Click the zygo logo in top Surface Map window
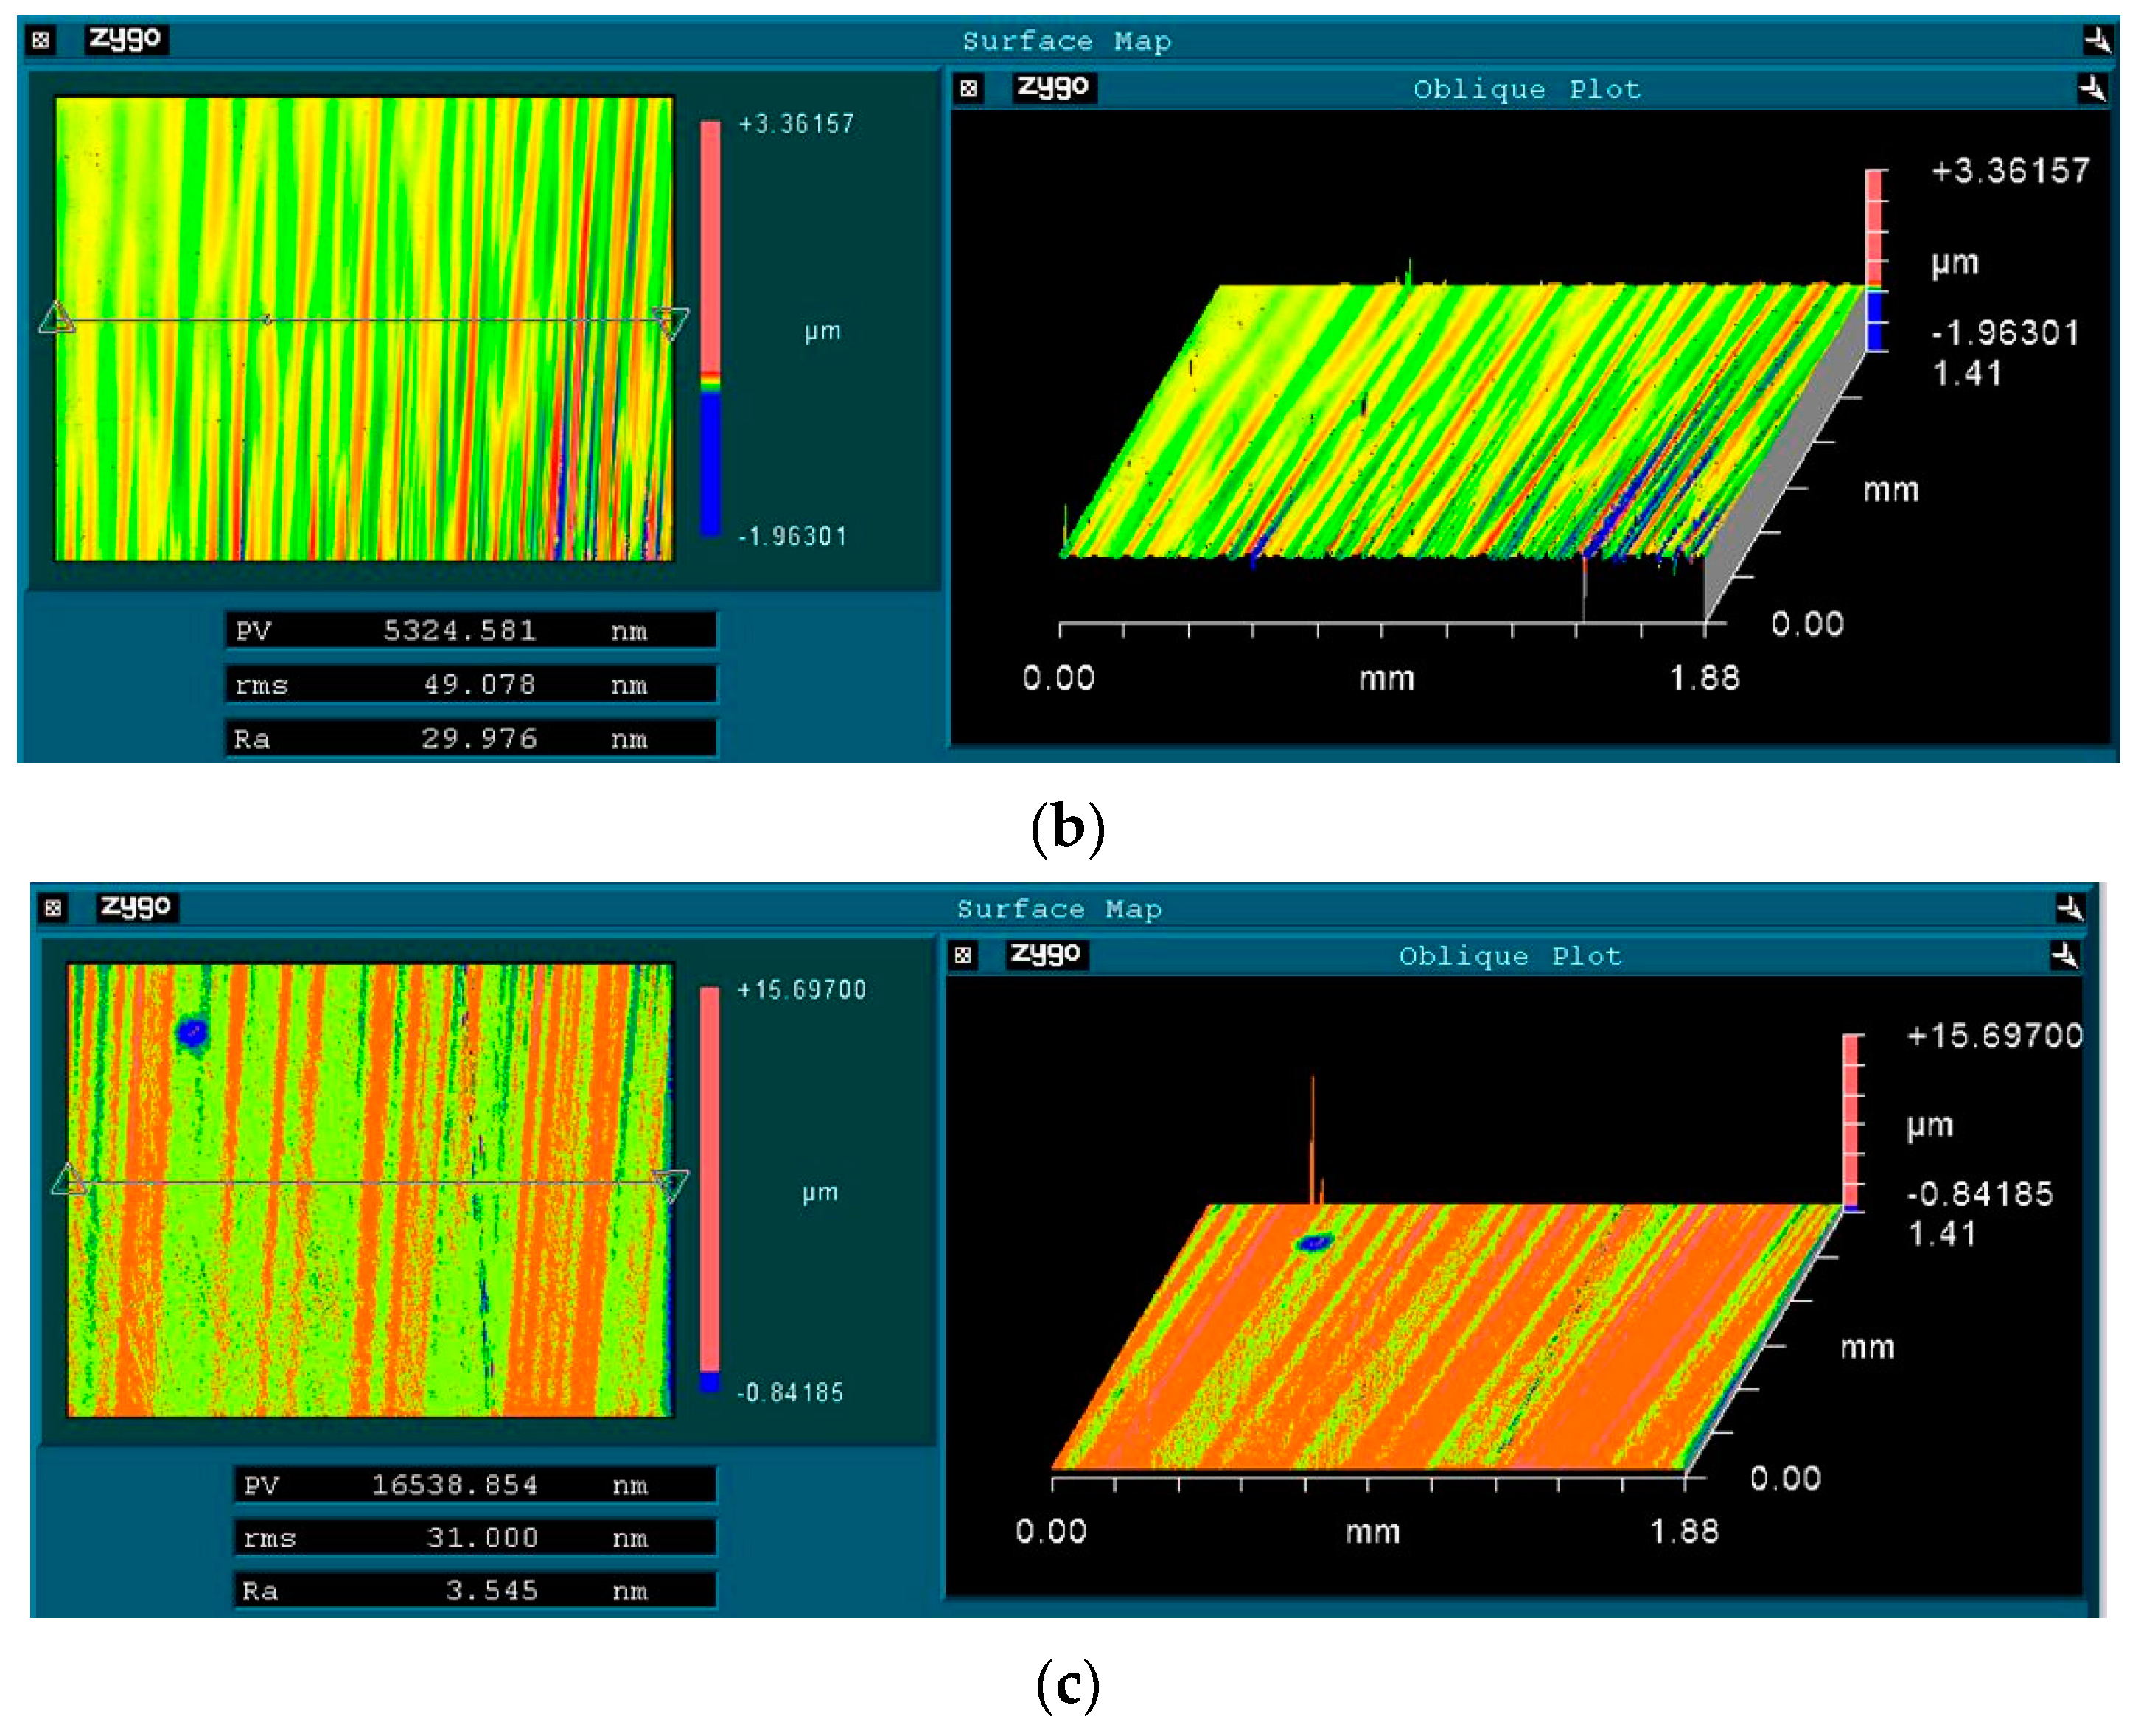2141x1736 pixels. (125, 39)
